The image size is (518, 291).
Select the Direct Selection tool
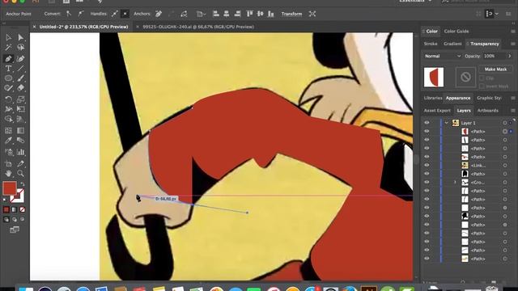(x=20, y=38)
